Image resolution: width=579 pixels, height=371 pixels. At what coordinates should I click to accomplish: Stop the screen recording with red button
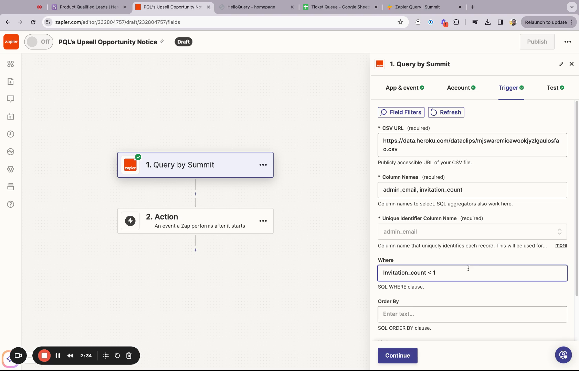point(44,356)
